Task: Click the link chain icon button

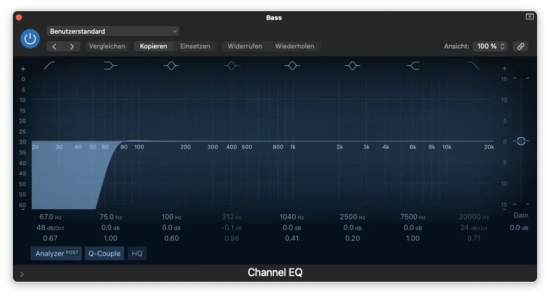Action: point(520,46)
